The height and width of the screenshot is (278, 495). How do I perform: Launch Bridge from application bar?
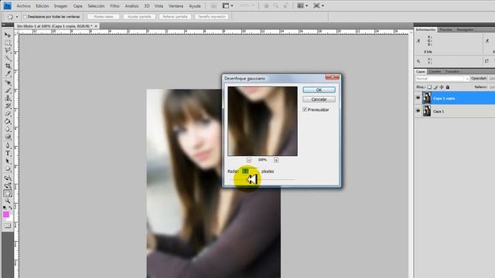pos(213,5)
